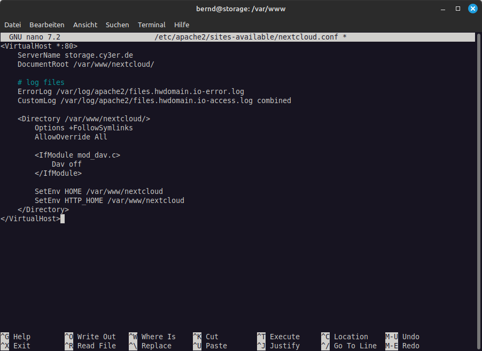Click the ^\ Replace shortcut
This screenshot has height=351, width=482.
[150, 346]
